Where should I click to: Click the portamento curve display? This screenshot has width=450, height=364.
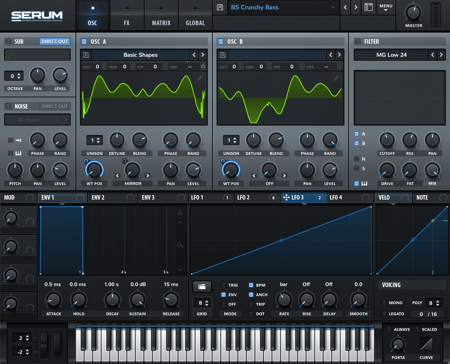pyautogui.click(x=426, y=344)
